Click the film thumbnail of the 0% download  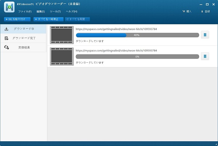(x=62, y=57)
